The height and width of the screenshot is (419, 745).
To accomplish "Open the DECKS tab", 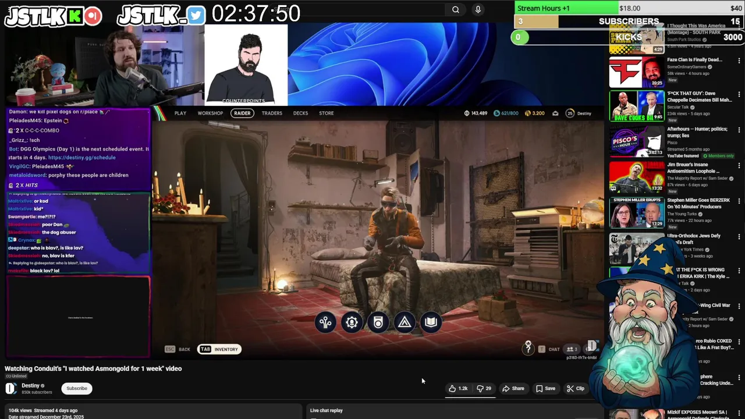I will pyautogui.click(x=300, y=113).
